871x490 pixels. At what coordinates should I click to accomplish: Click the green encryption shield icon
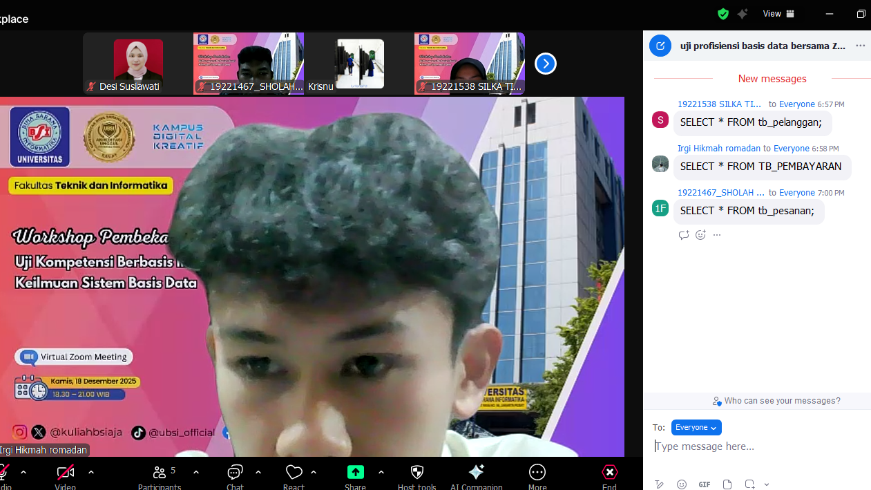[723, 14]
